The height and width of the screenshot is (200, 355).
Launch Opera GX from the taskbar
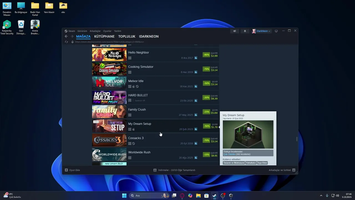182,196
